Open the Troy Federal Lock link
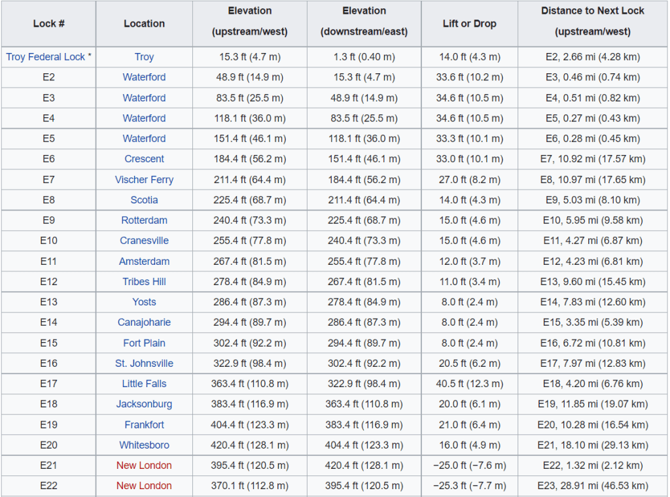670x497 pixels. 45,57
